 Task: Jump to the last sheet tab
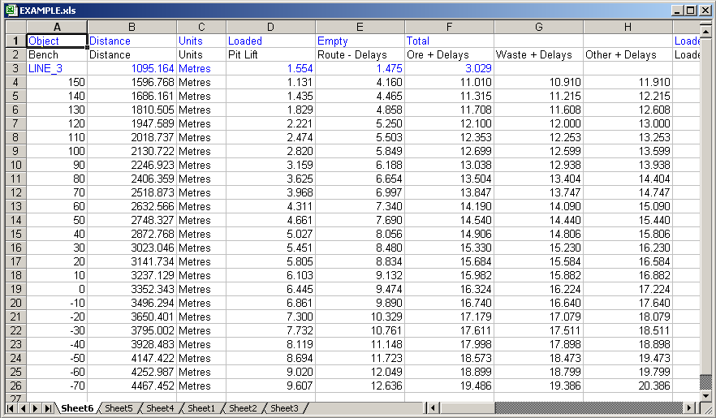tap(49, 408)
